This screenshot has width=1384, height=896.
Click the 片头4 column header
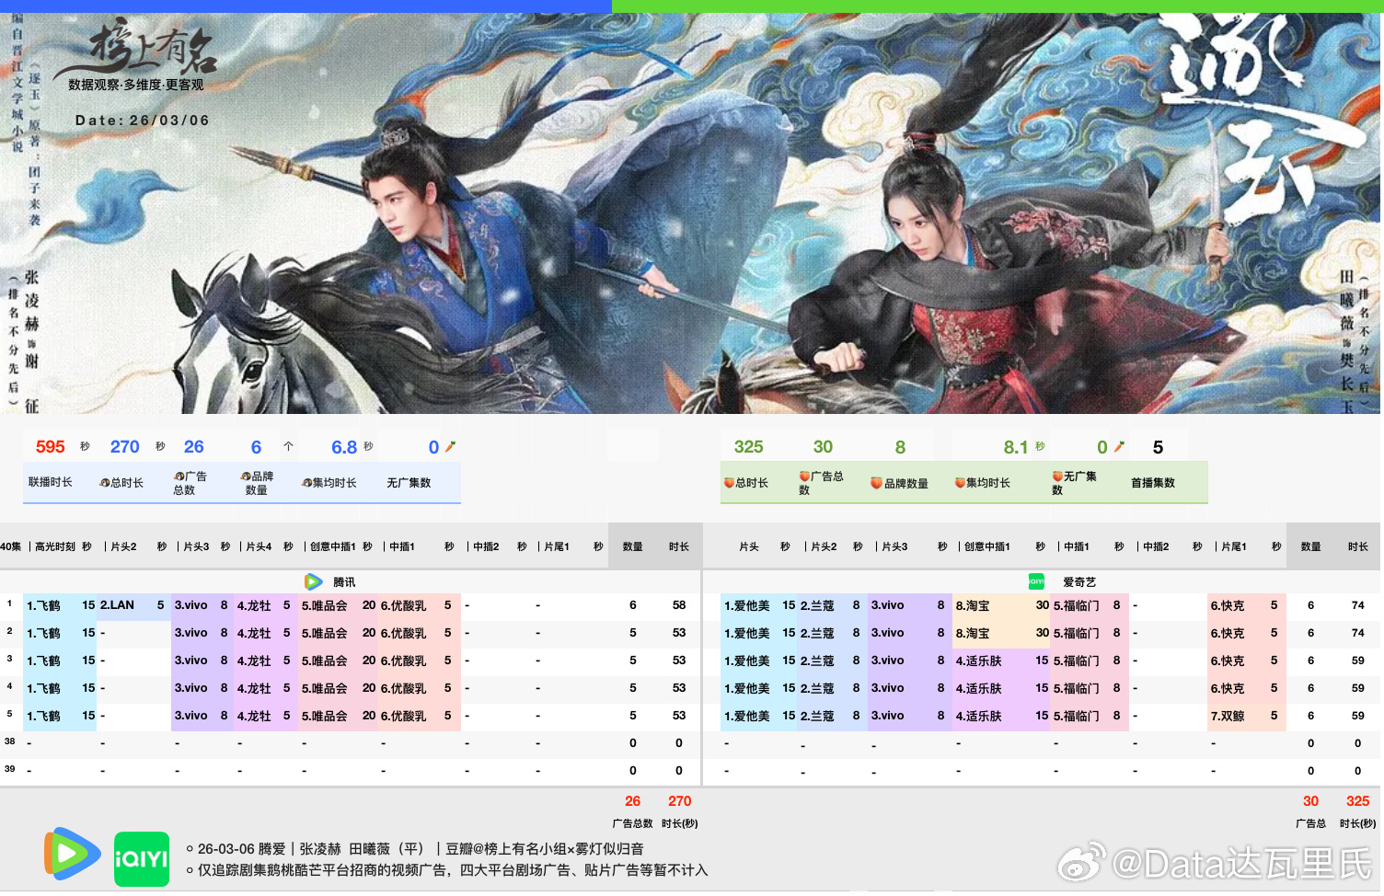coord(259,546)
